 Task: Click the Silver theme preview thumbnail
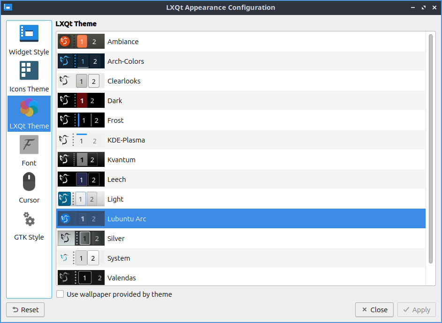(x=81, y=239)
